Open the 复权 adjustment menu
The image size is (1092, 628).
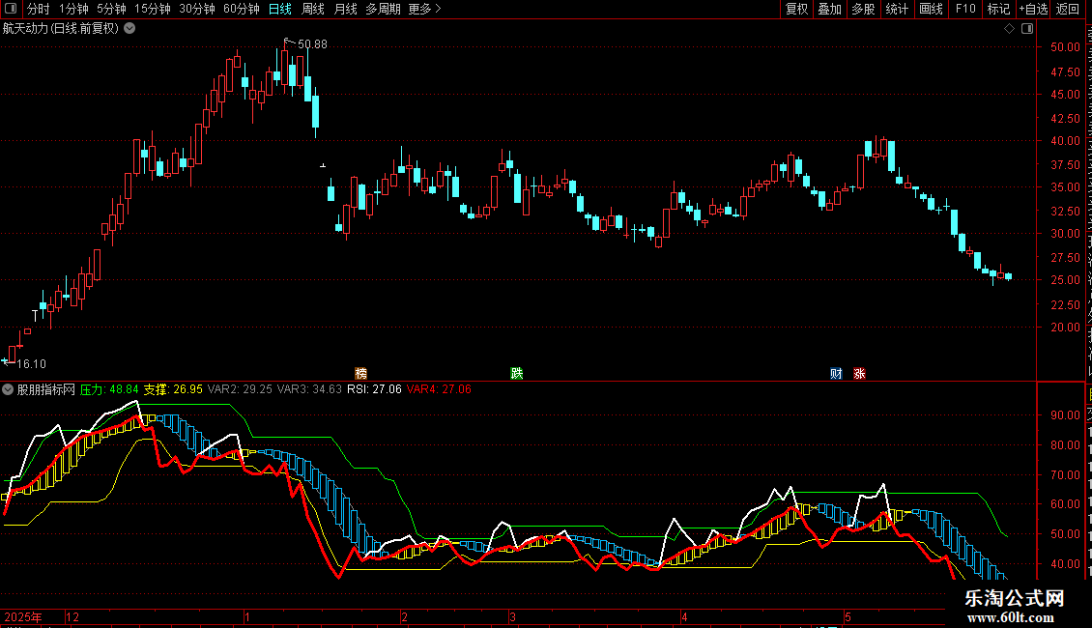click(x=796, y=9)
